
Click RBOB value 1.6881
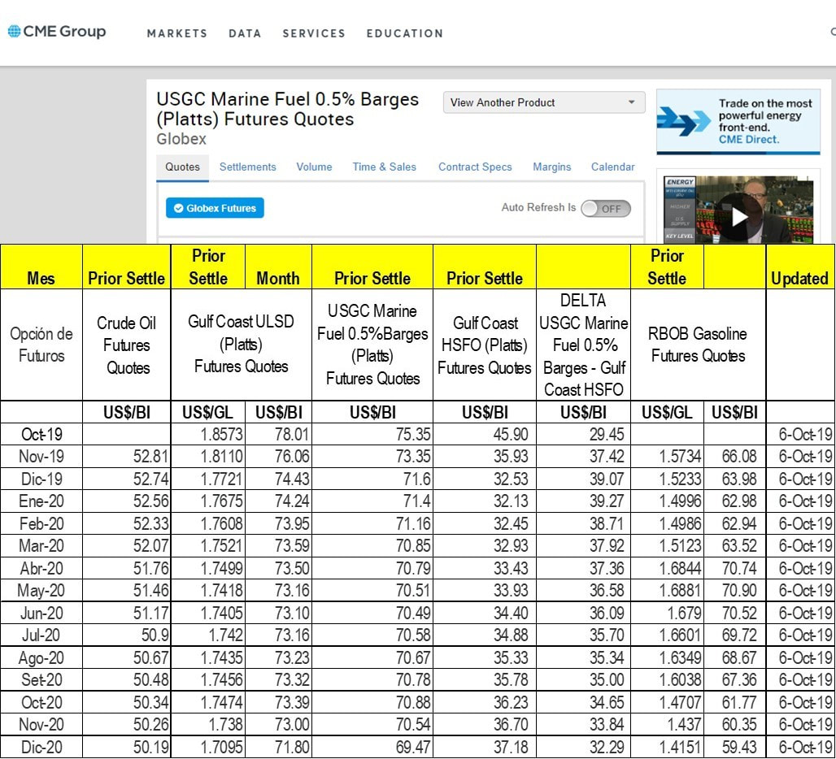tap(681, 590)
